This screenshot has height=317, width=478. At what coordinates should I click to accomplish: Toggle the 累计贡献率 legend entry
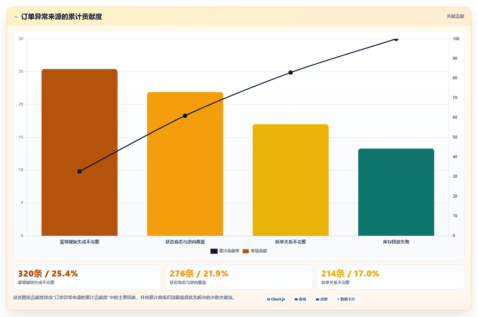click(225, 251)
